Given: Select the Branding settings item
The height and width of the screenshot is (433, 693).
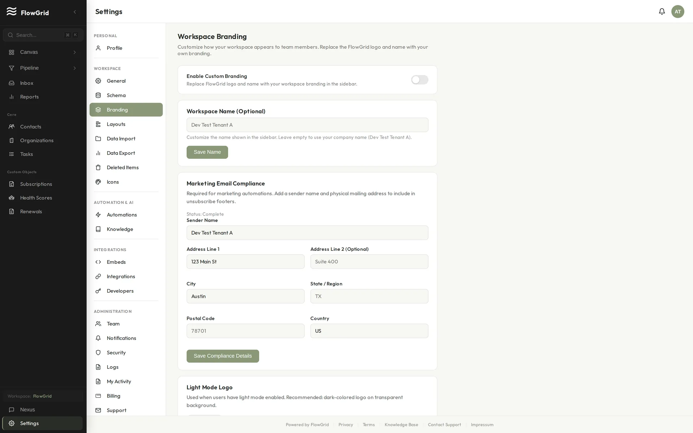Looking at the screenshot, I should click(x=126, y=110).
